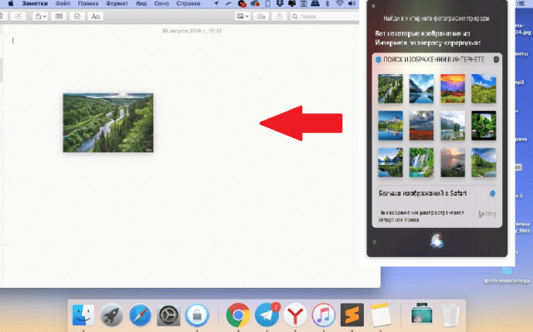
Task: Launch Safari from the Dock
Action: pos(140,315)
